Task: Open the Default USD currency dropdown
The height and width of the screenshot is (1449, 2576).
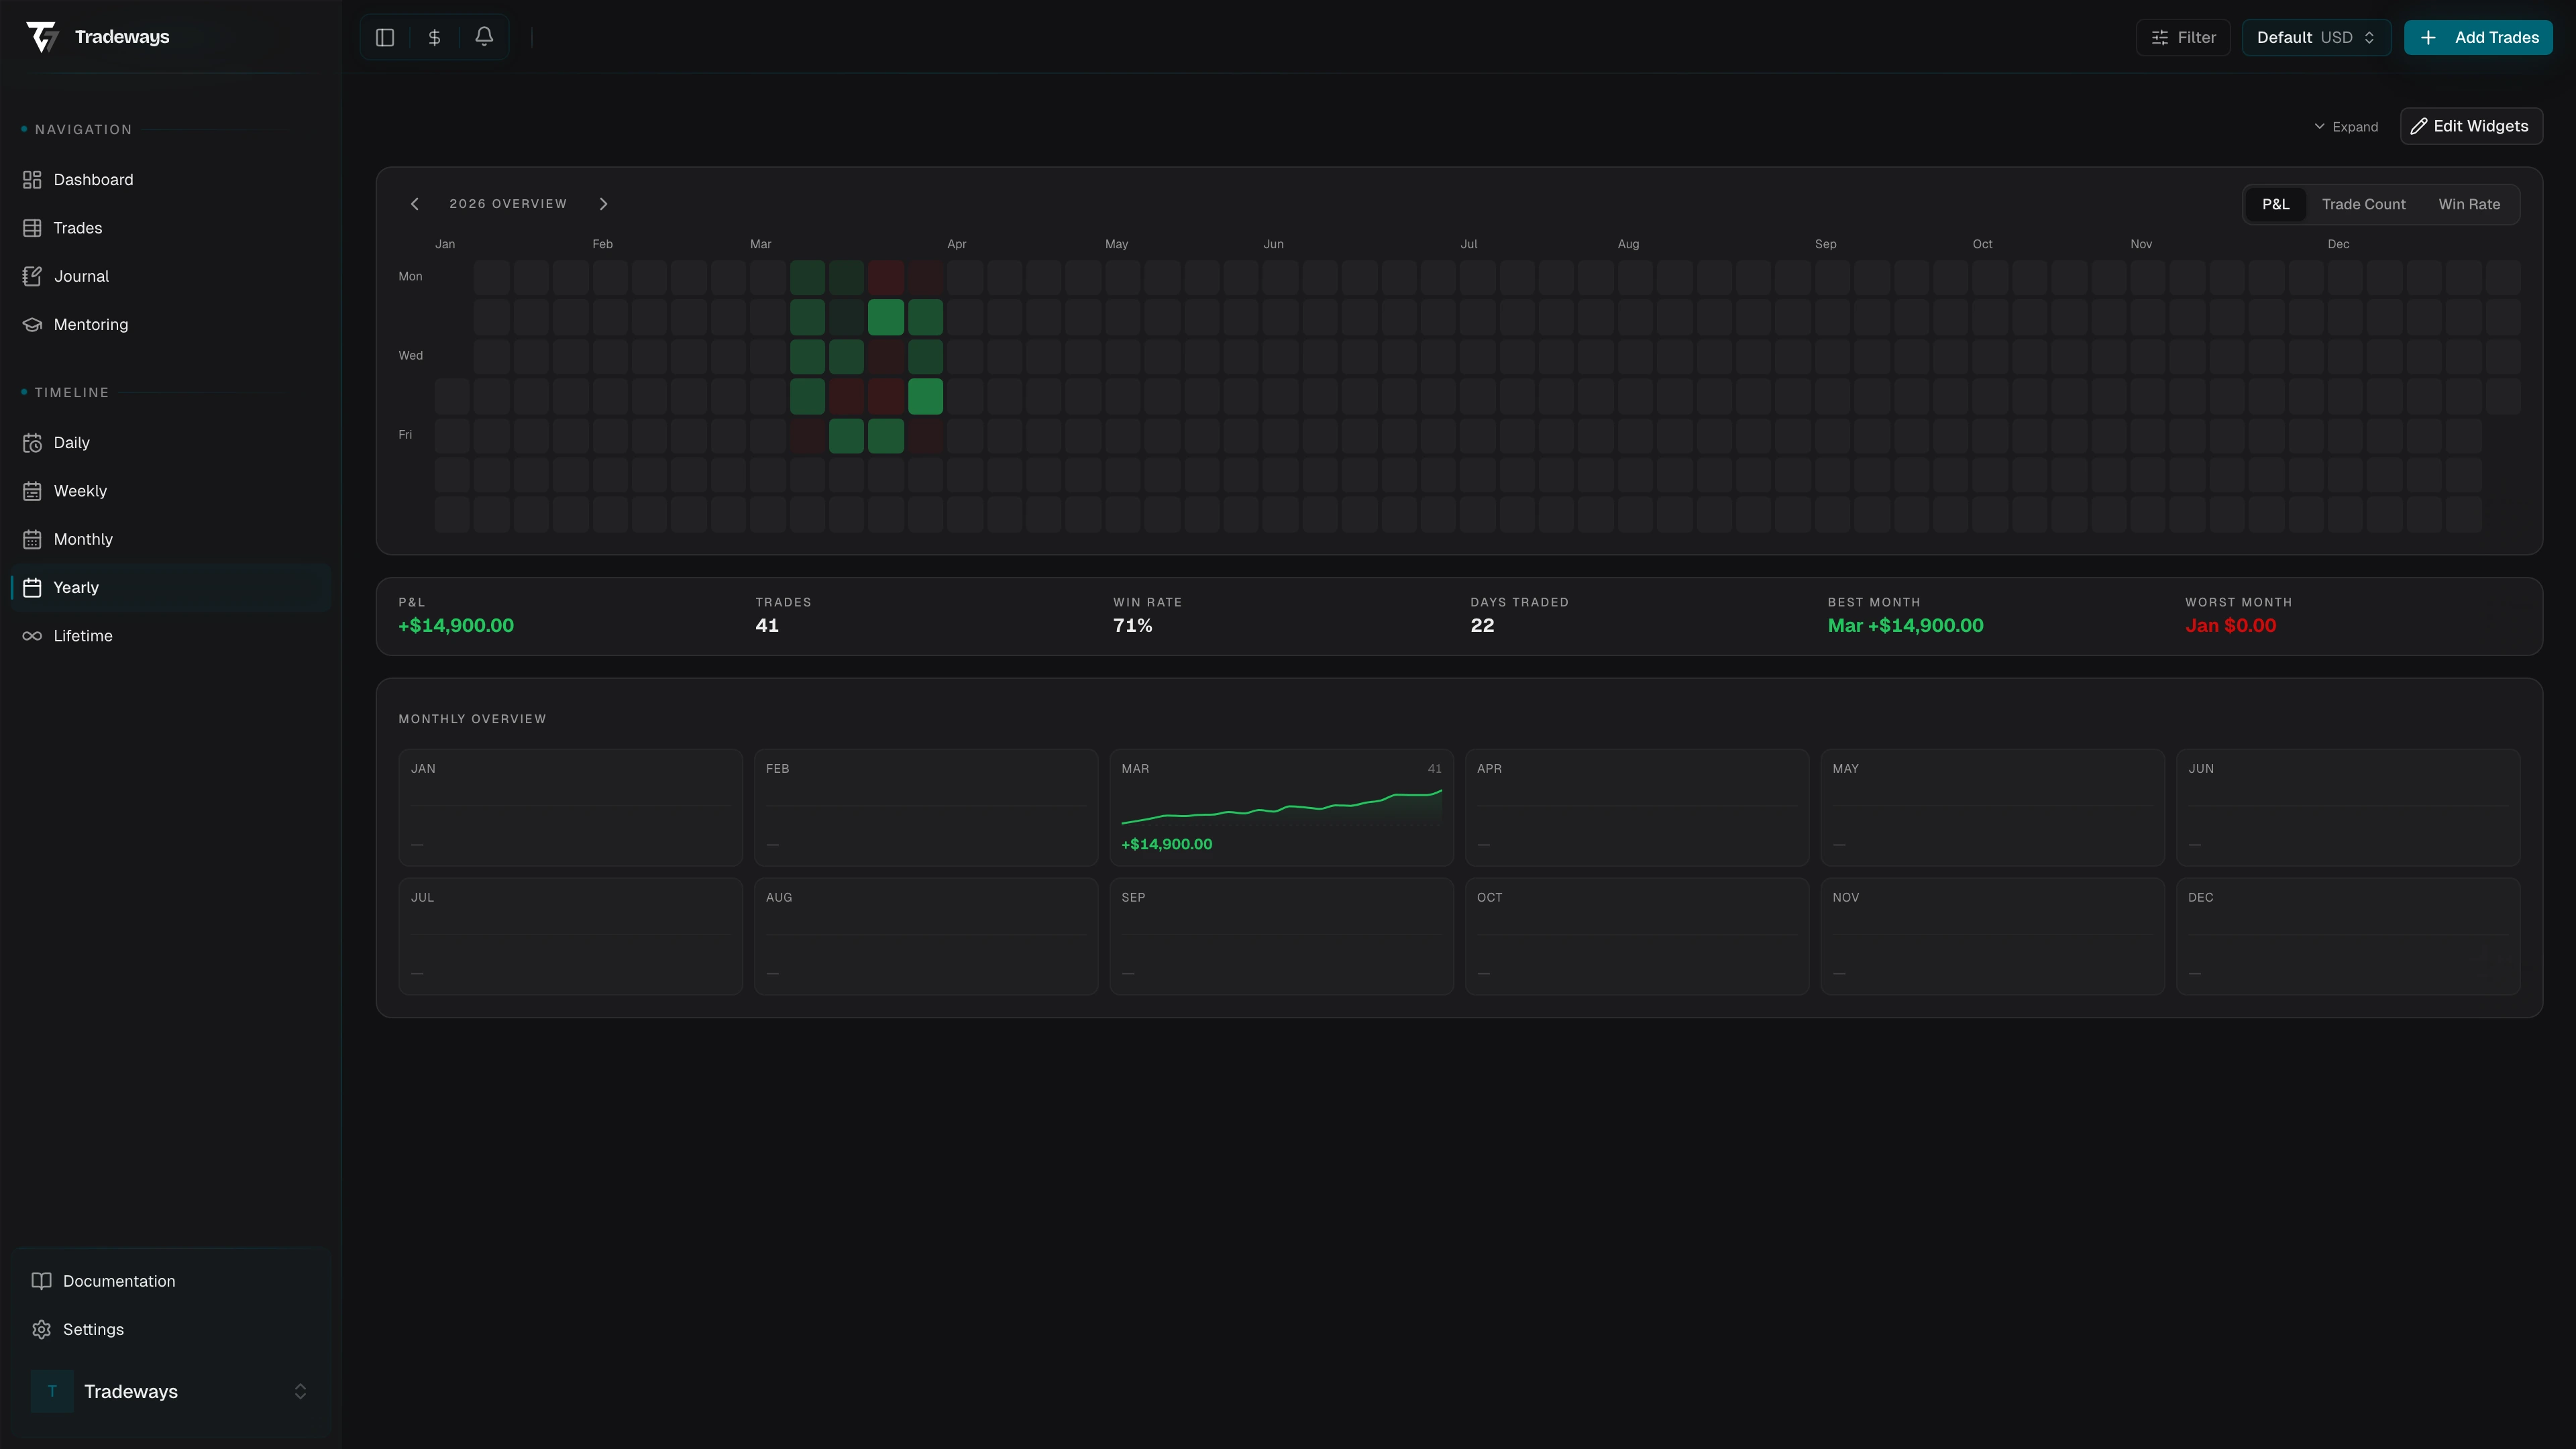Action: [x=2316, y=37]
